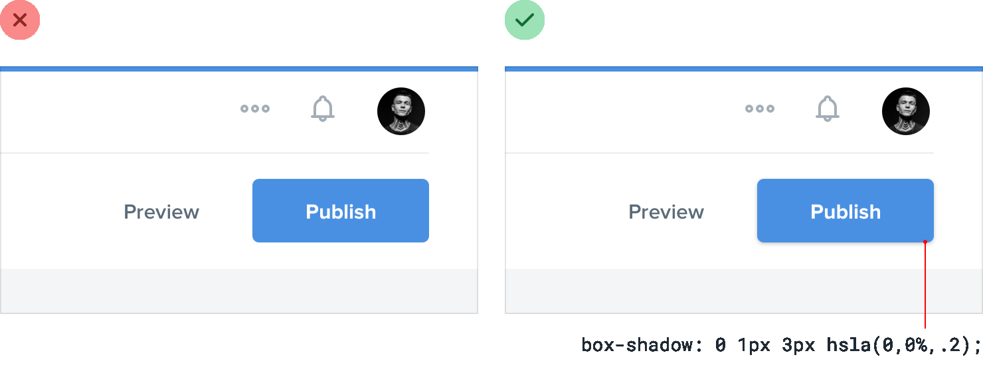983x367 pixels.
Task: Click the red X incorrect-example badge
Action: pyautogui.click(x=20, y=20)
